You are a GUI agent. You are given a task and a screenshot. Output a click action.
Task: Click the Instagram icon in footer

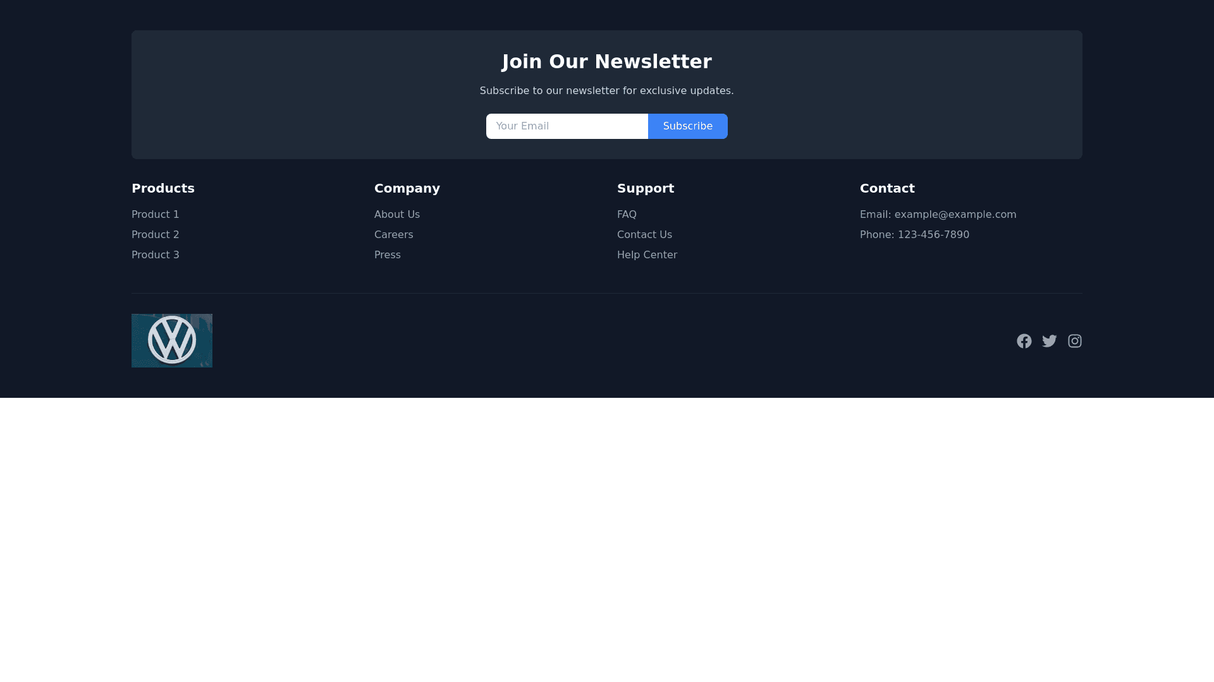pos(1074,341)
